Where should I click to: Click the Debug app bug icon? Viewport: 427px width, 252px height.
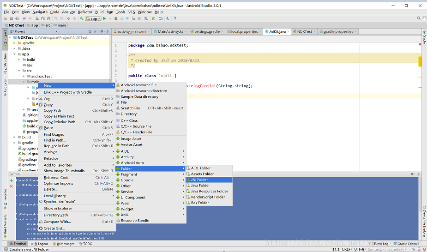click(116, 18)
